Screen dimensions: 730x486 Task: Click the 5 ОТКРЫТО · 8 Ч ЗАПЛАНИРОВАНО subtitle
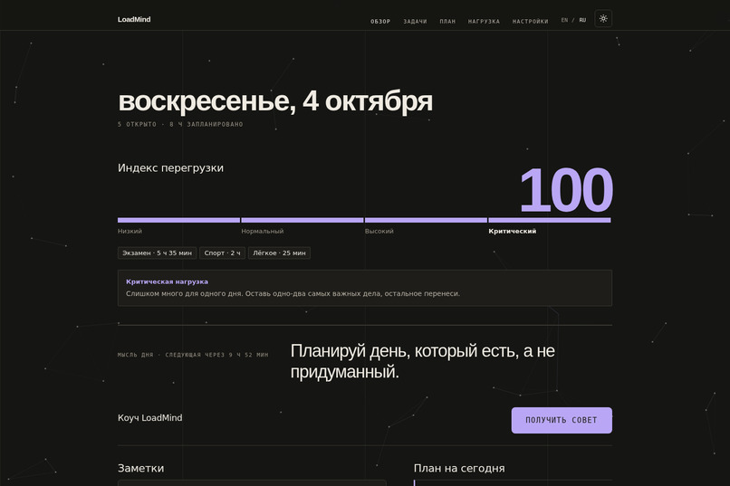click(x=180, y=124)
